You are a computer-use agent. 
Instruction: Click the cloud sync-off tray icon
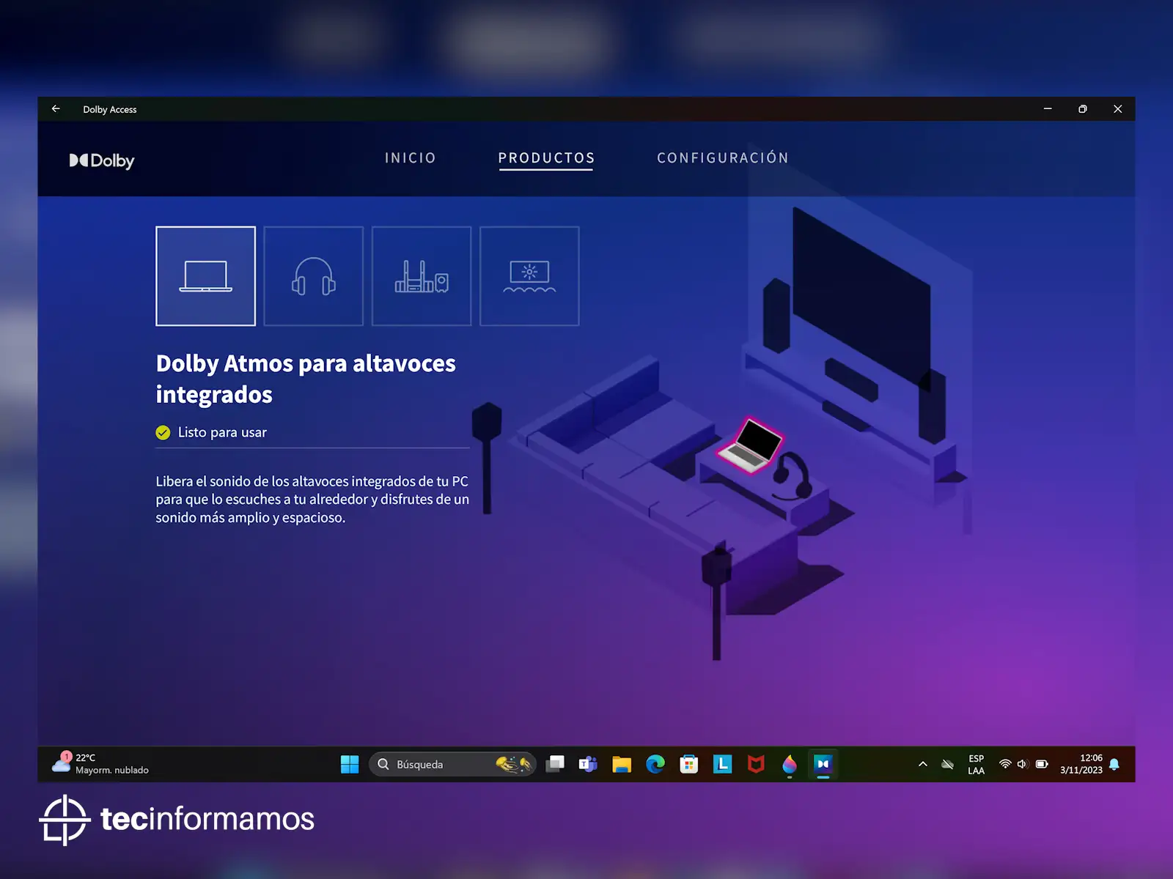click(x=947, y=764)
